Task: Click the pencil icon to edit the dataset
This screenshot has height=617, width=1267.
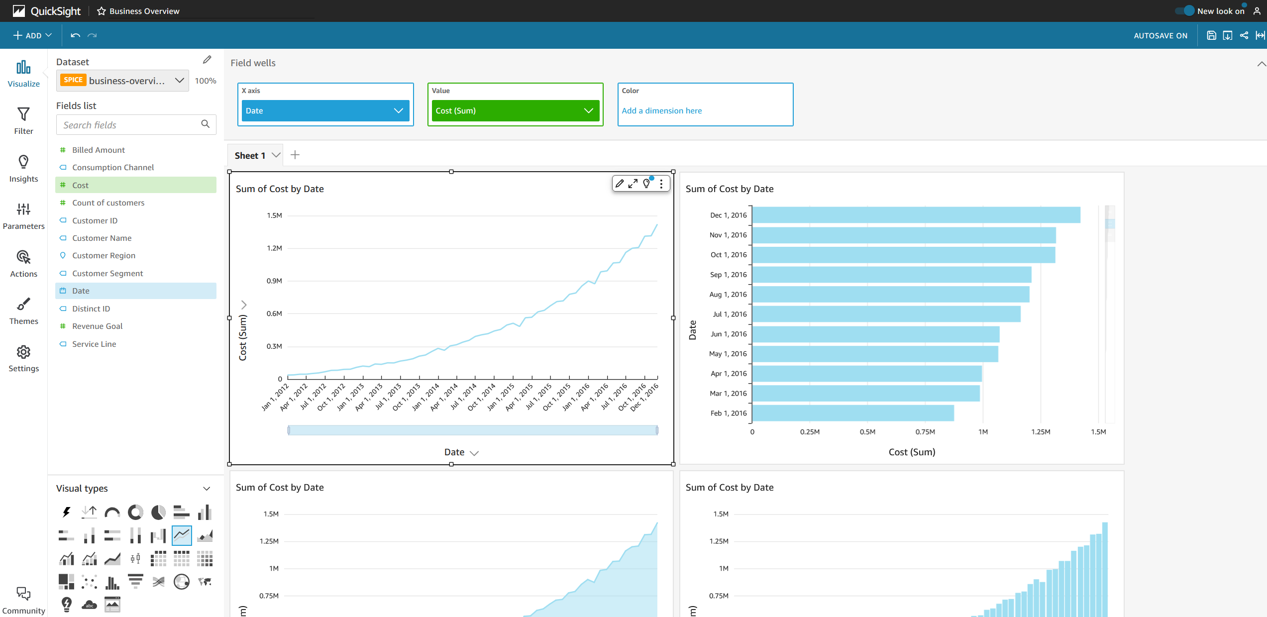Action: pyautogui.click(x=207, y=60)
